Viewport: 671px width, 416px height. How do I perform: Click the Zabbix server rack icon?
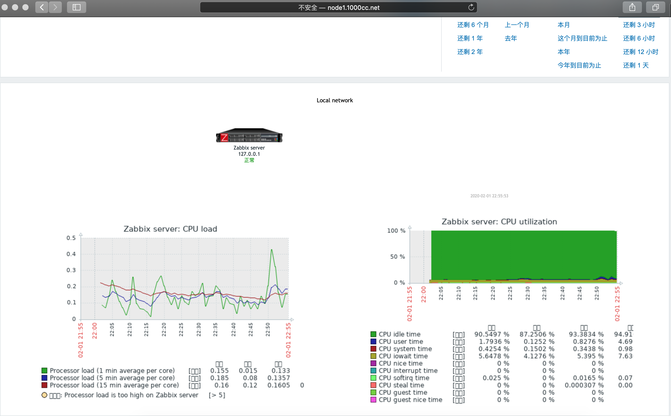pyautogui.click(x=249, y=135)
